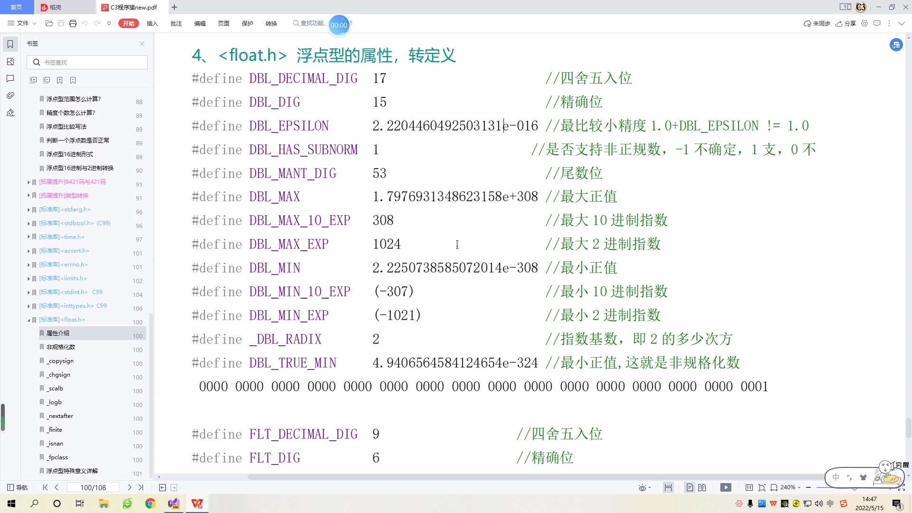Click the 未同步 sync button
This screenshot has width=912, height=513.
point(817,23)
